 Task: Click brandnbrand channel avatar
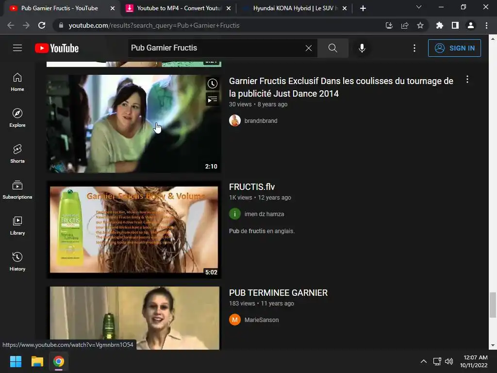tap(235, 120)
